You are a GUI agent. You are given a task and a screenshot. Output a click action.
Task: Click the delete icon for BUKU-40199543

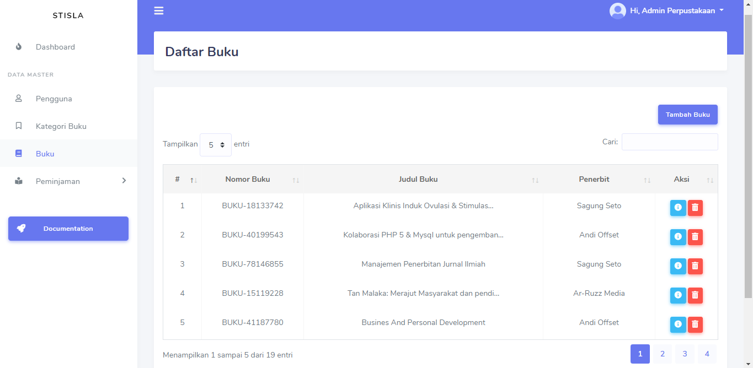coord(695,237)
